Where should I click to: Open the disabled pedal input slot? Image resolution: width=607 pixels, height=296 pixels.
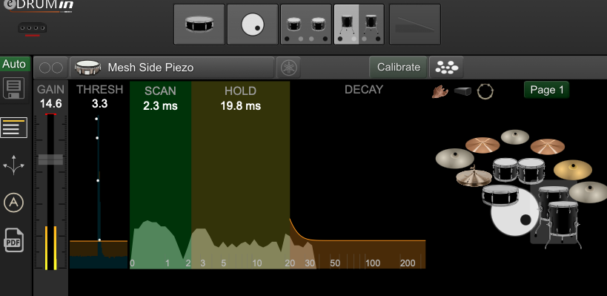pyautogui.click(x=414, y=24)
